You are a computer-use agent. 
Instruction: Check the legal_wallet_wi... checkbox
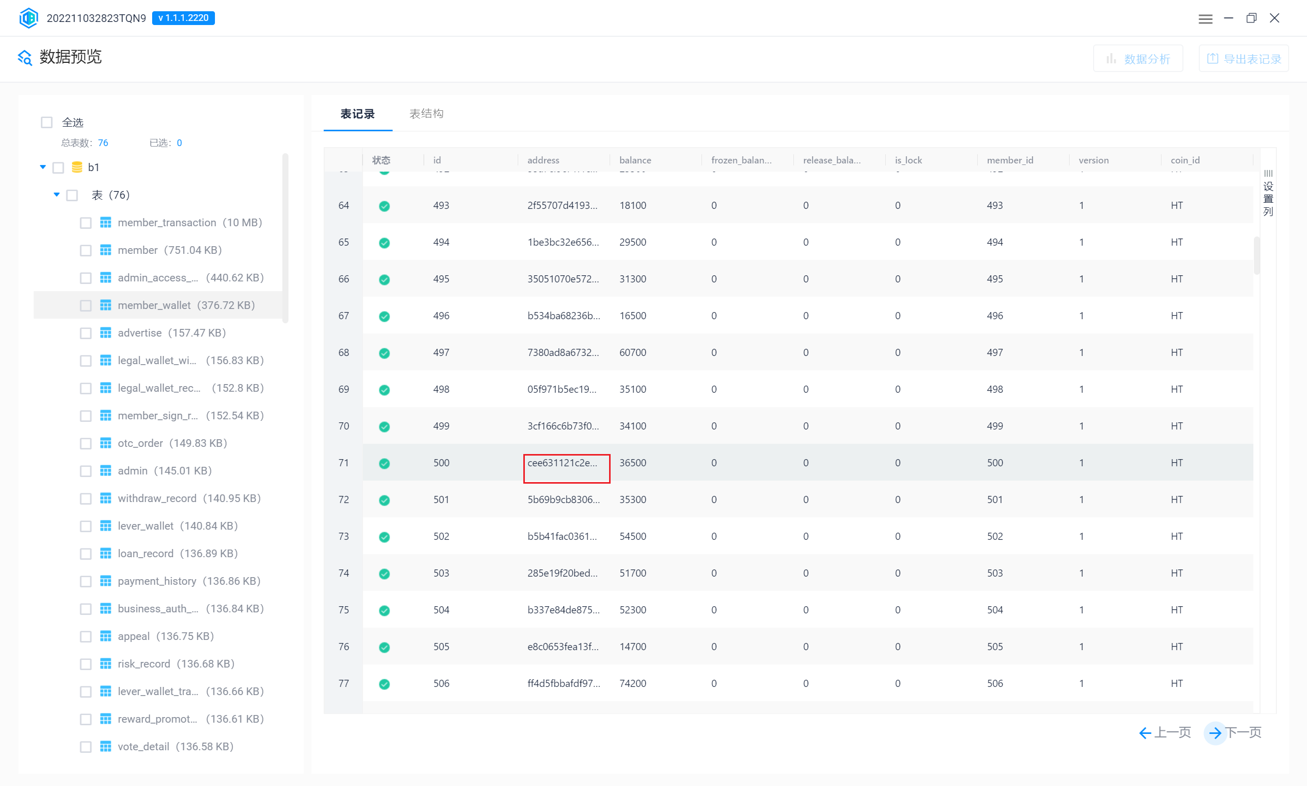click(x=86, y=361)
